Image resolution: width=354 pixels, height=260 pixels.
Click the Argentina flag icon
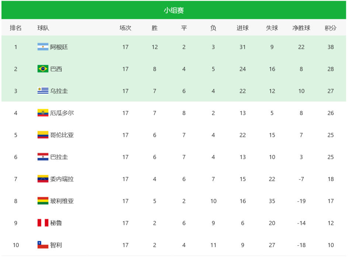point(43,47)
